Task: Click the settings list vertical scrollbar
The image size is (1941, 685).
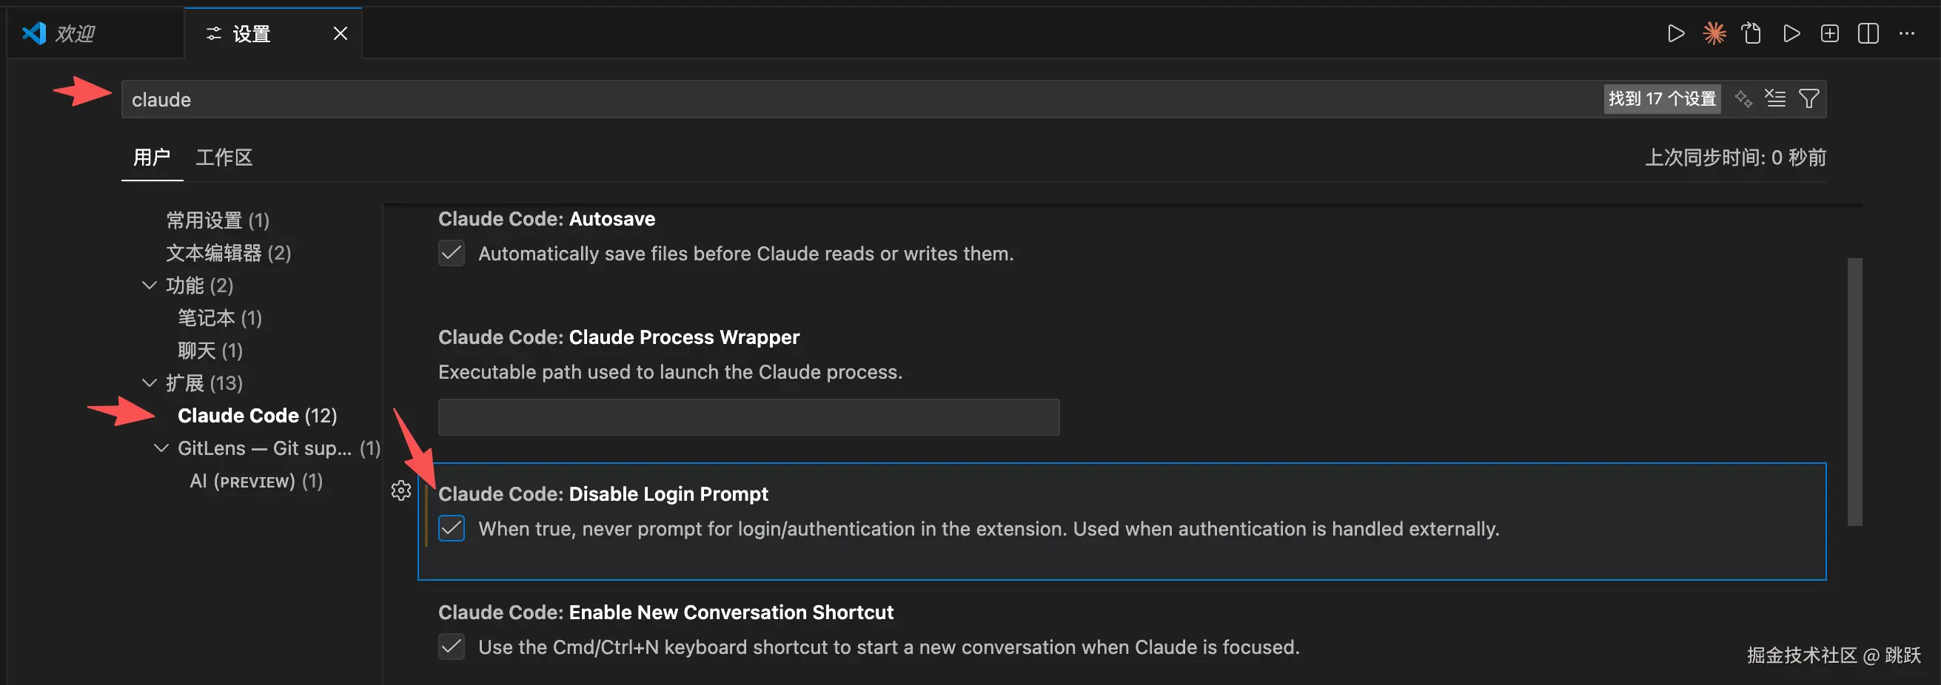Action: pyautogui.click(x=1854, y=391)
